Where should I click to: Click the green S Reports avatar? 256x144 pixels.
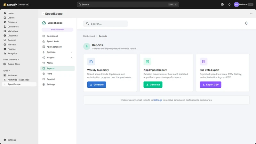click(87, 46)
